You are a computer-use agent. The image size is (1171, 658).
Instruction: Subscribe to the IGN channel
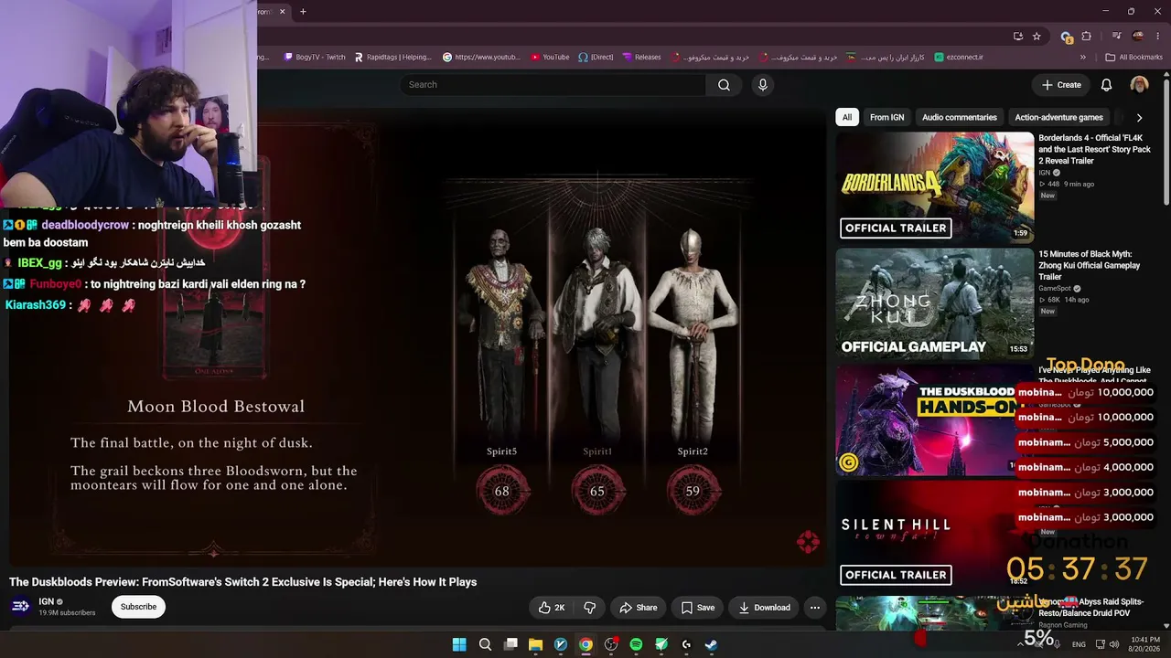139,607
